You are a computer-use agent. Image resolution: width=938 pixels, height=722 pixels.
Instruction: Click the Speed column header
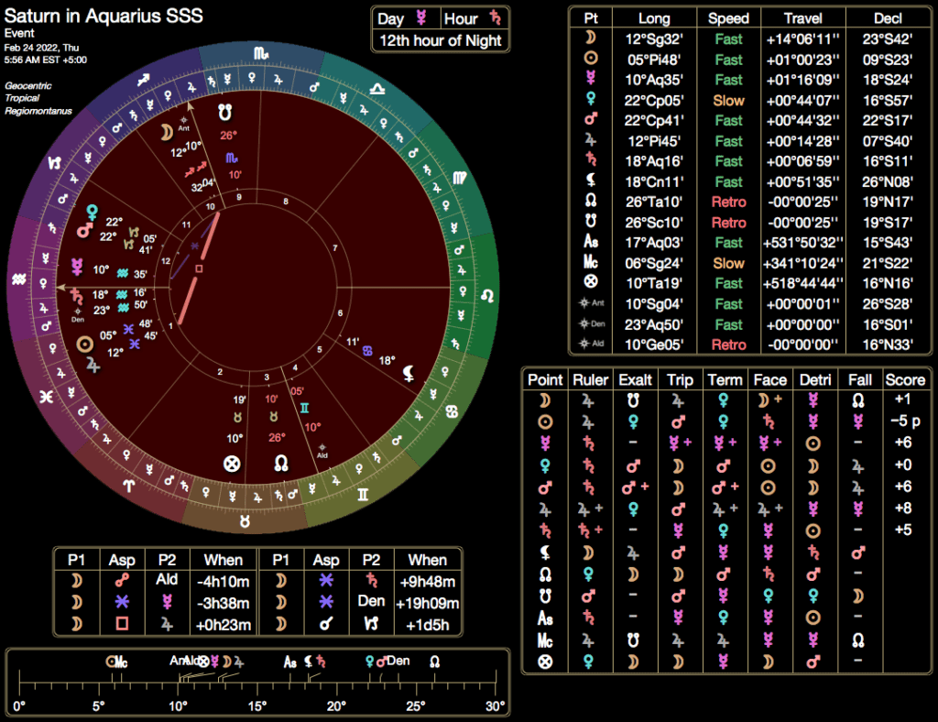tap(728, 18)
